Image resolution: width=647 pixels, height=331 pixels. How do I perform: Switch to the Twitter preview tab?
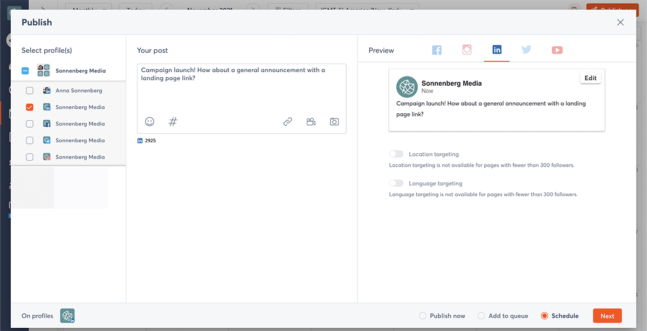527,50
